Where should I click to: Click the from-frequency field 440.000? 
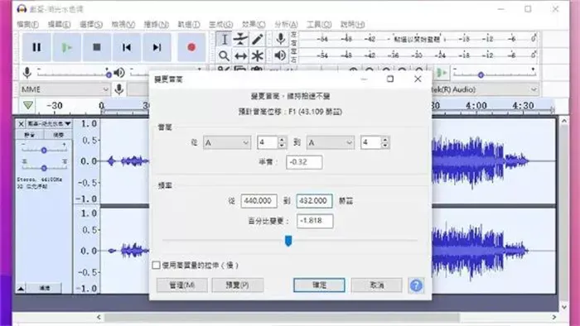tap(259, 201)
